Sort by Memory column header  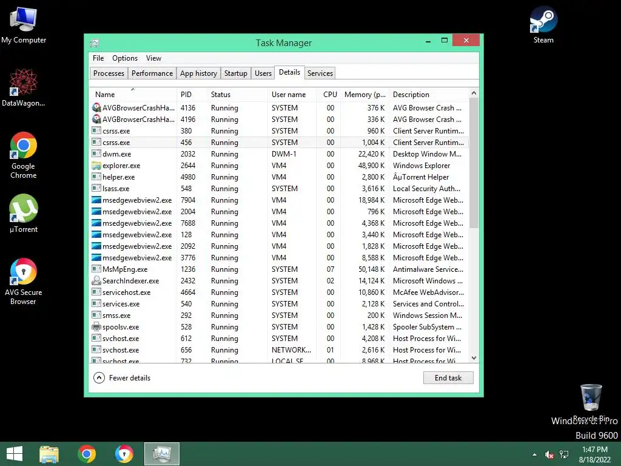pyautogui.click(x=365, y=94)
